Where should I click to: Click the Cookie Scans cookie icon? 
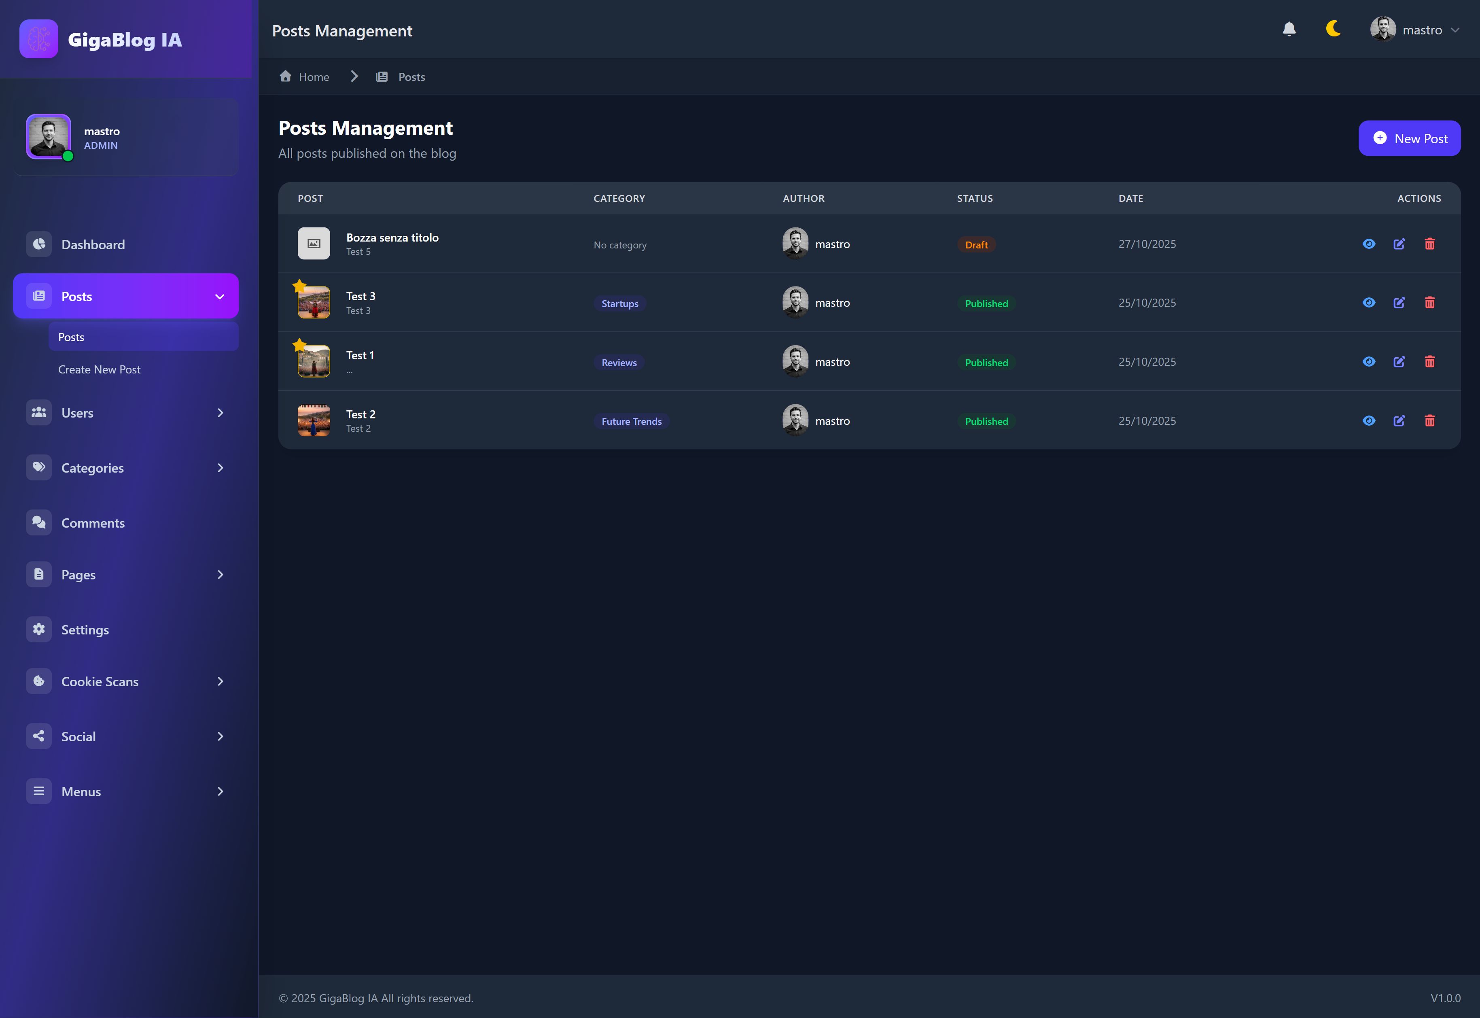39,681
